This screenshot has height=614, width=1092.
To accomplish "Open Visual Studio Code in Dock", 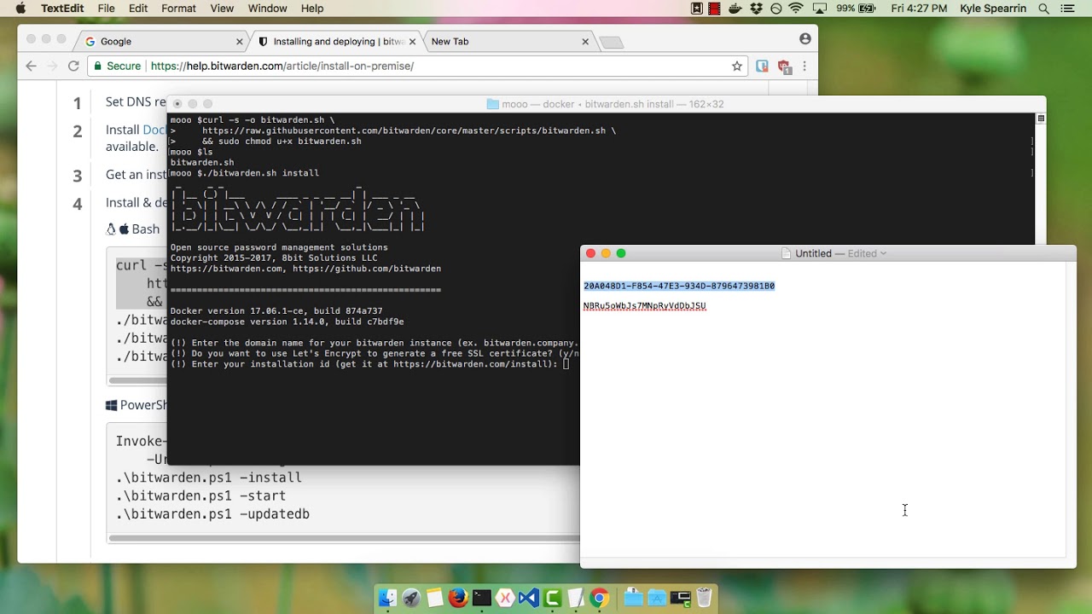I will tap(529, 599).
